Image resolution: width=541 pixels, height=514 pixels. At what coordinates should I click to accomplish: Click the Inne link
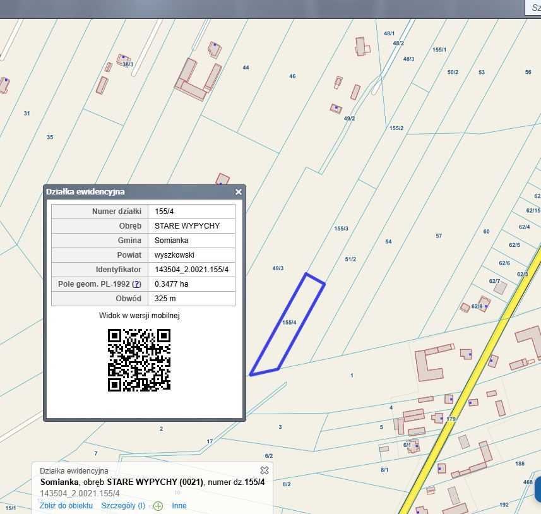coord(179,506)
